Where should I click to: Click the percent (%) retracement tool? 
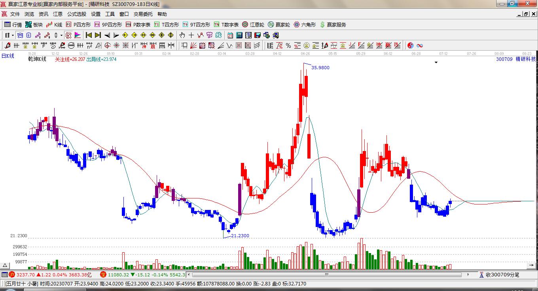[x=288, y=45]
